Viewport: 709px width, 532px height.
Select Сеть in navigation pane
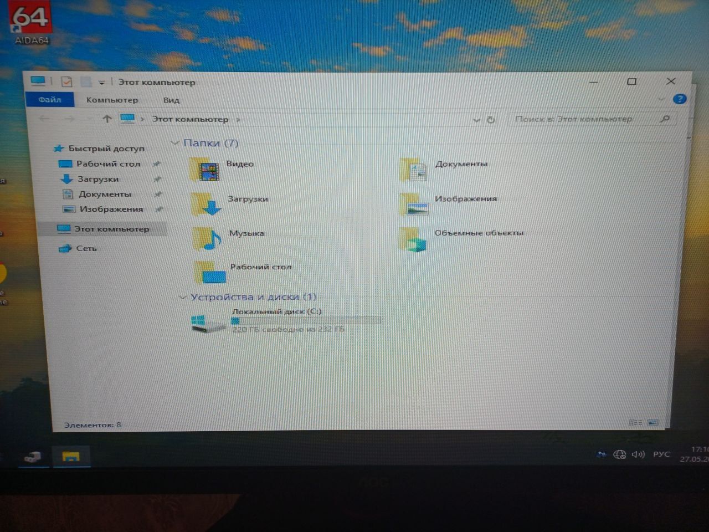78,248
